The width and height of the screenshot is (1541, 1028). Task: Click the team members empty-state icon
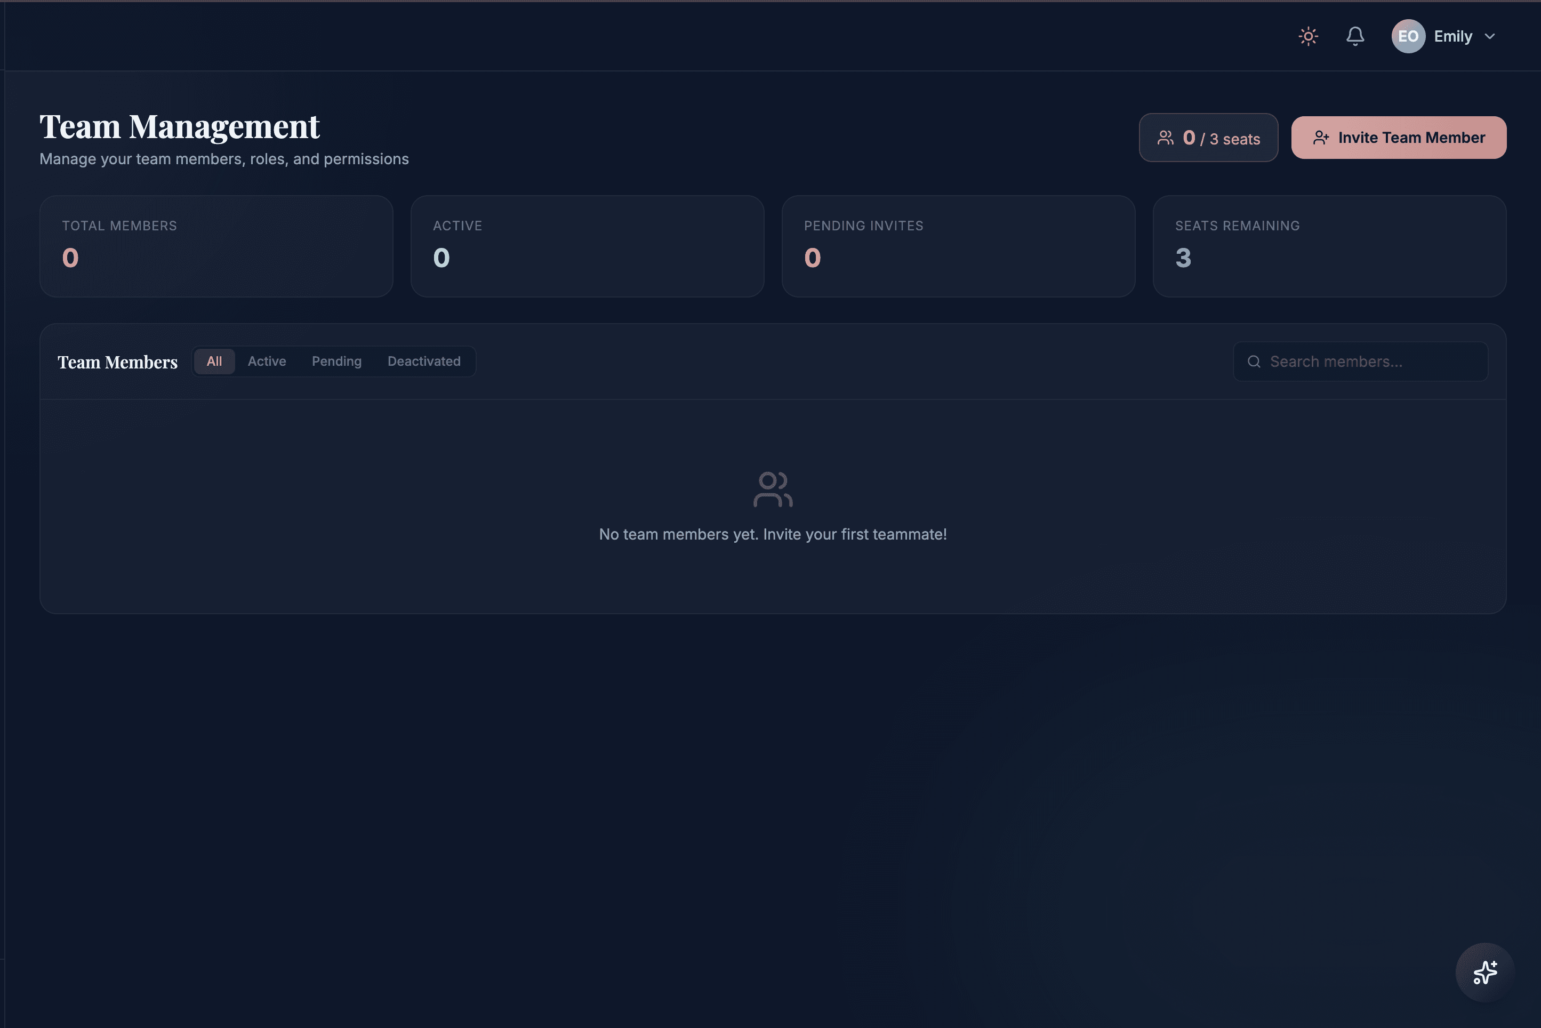tap(772, 488)
